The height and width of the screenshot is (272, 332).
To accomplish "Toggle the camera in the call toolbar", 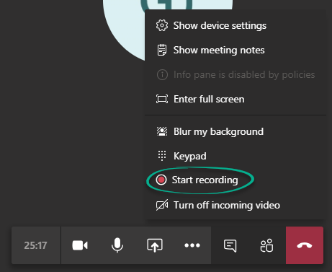I will (80, 245).
